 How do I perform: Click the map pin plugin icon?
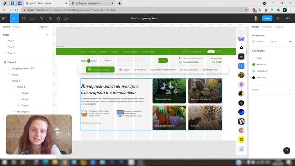click(241, 84)
